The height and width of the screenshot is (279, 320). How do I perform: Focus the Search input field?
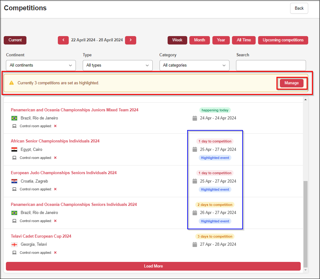pos(271,65)
